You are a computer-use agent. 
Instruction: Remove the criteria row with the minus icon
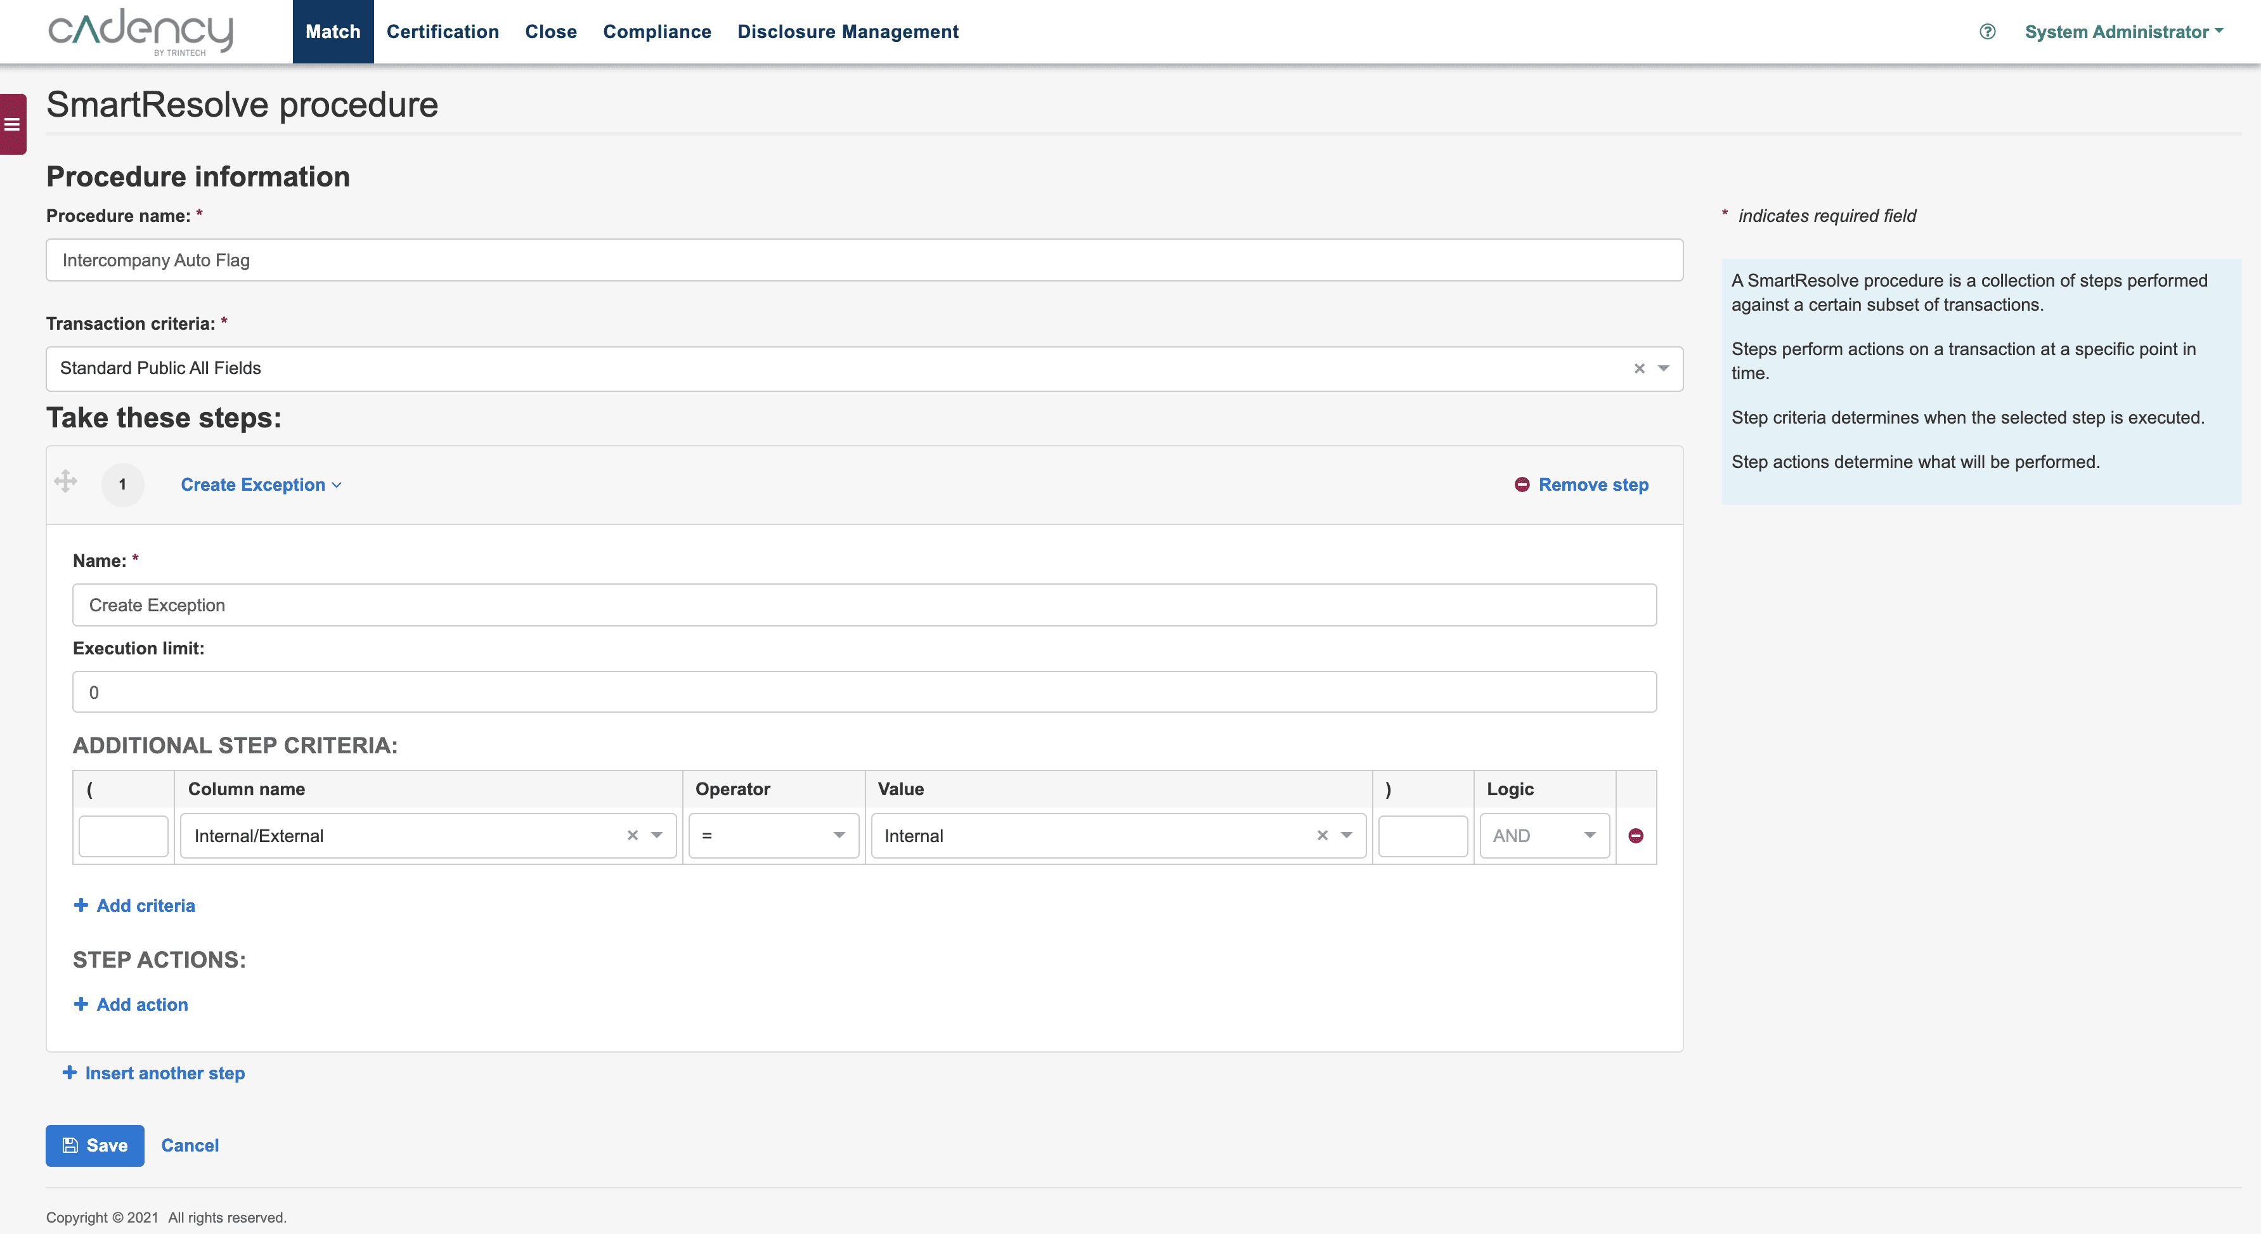[x=1635, y=835]
